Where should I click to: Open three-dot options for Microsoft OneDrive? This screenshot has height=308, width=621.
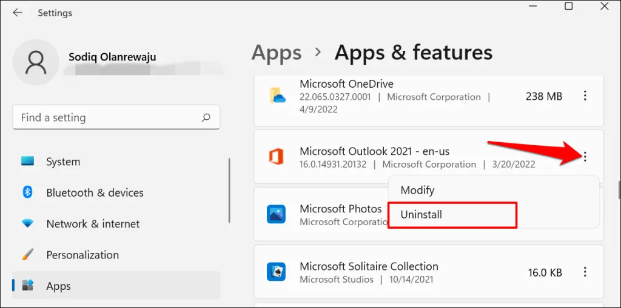point(585,96)
